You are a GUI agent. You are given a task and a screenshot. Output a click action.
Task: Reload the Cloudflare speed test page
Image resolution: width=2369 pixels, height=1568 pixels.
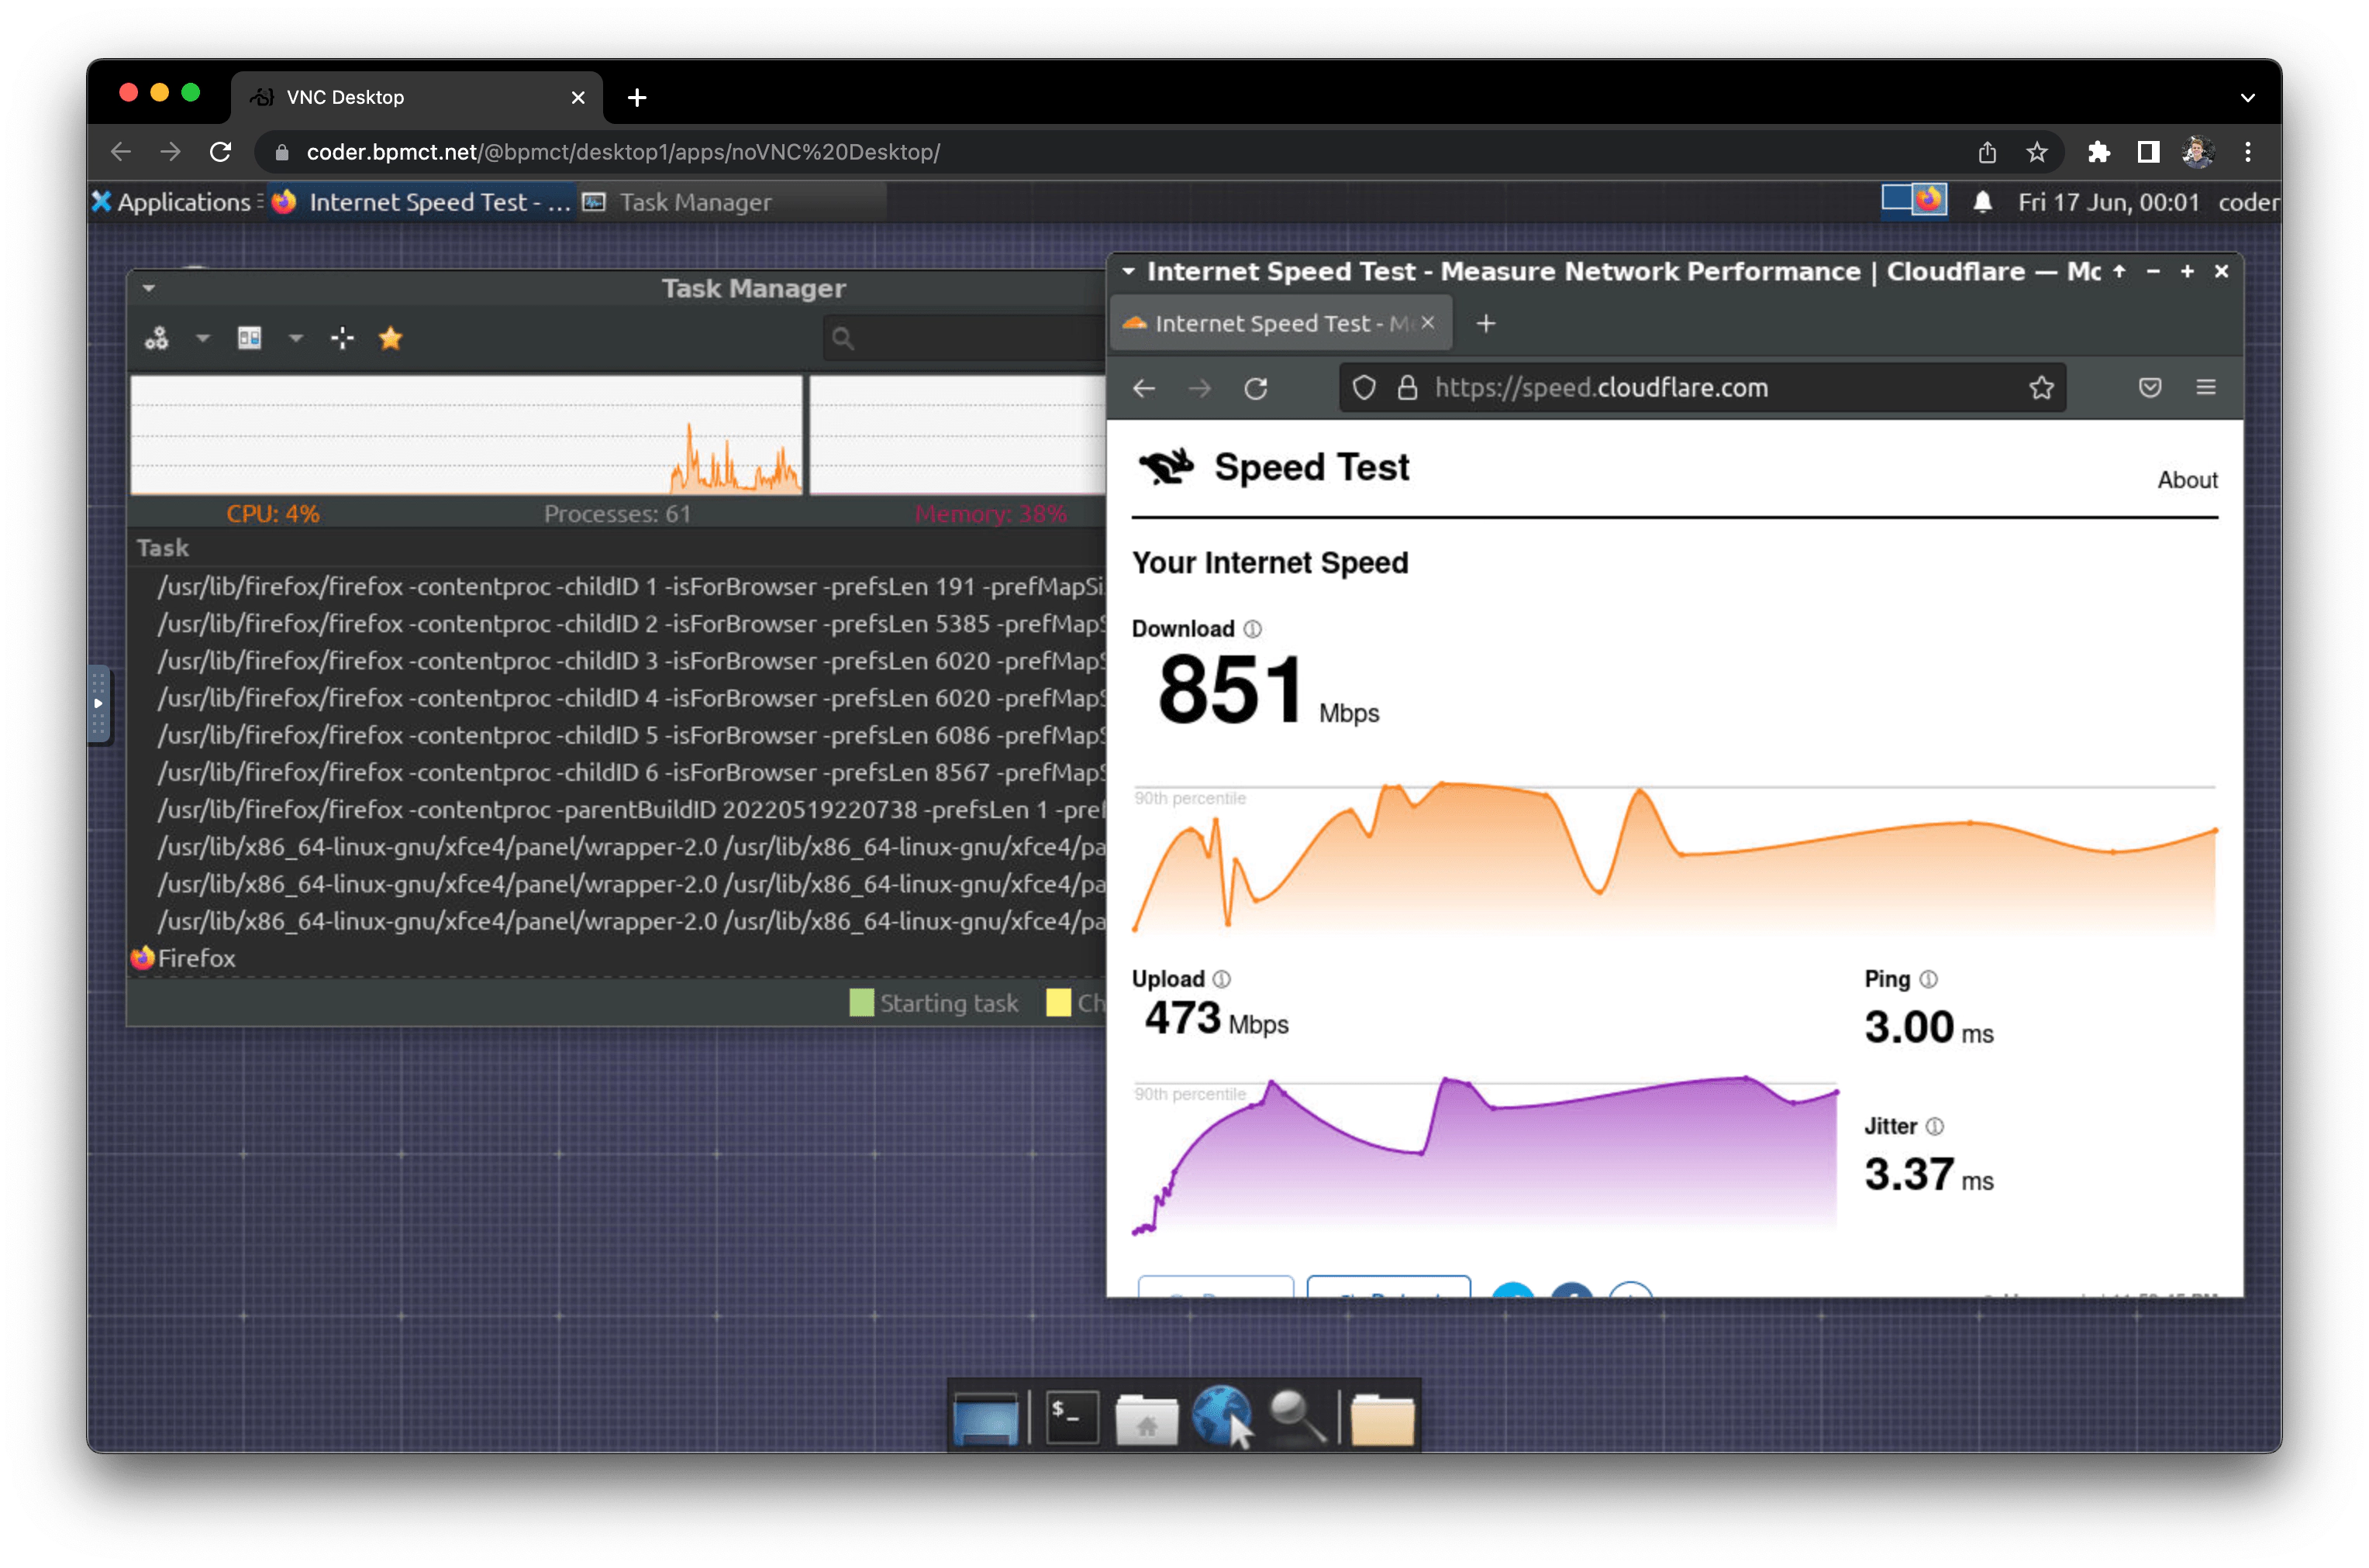pos(1256,388)
